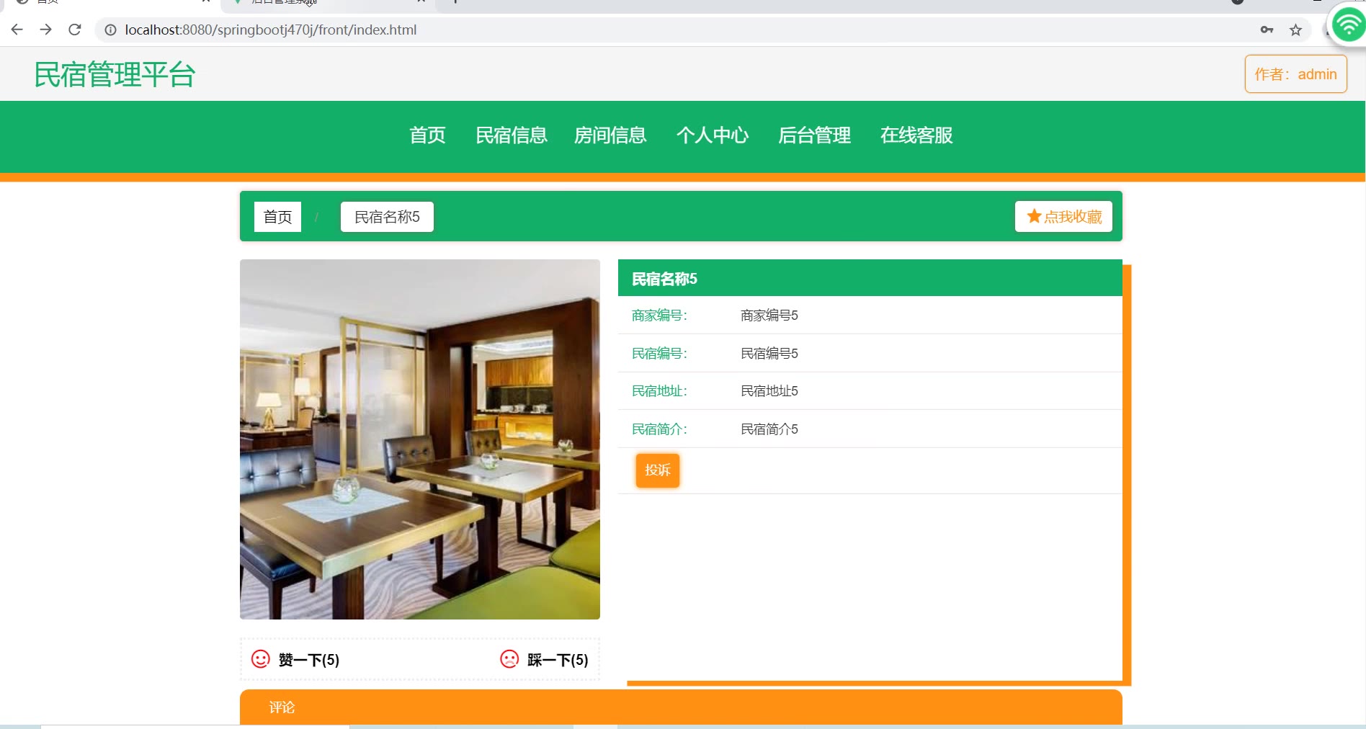1366x729 pixels.
Task: Click the 民宿简介: label
Action: [659, 429]
